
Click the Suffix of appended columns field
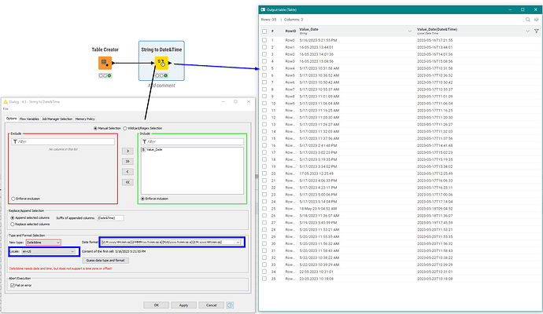click(110, 218)
